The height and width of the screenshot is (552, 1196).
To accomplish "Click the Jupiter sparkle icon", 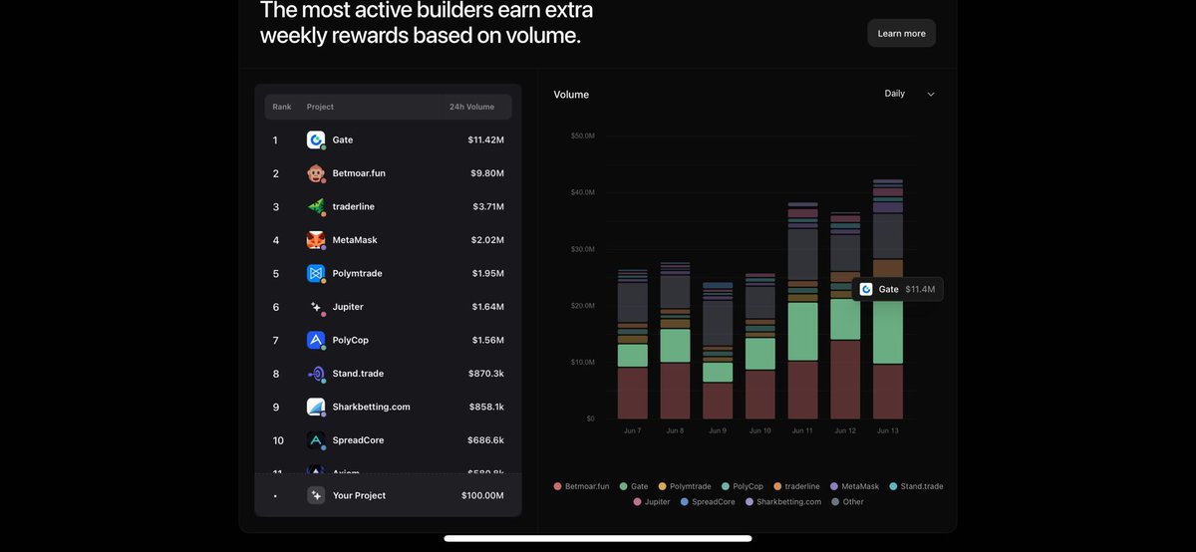I will tap(316, 307).
